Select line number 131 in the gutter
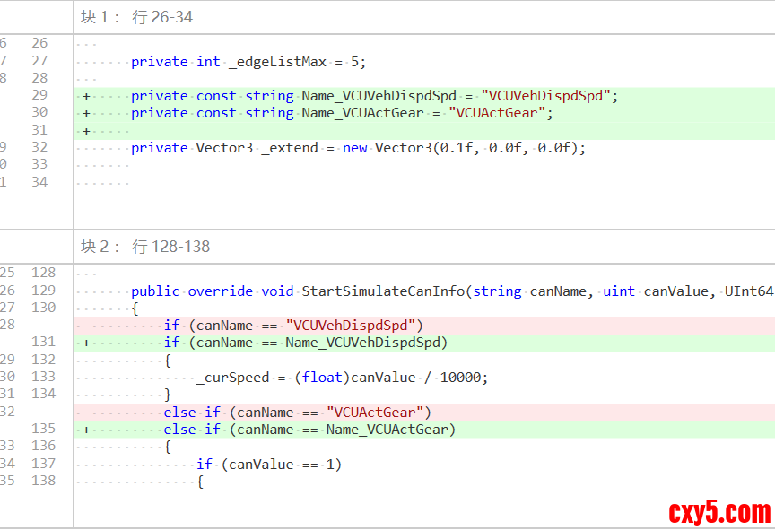 click(43, 343)
